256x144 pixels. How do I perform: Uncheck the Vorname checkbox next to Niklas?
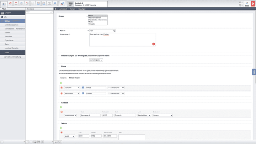(x=83, y=87)
